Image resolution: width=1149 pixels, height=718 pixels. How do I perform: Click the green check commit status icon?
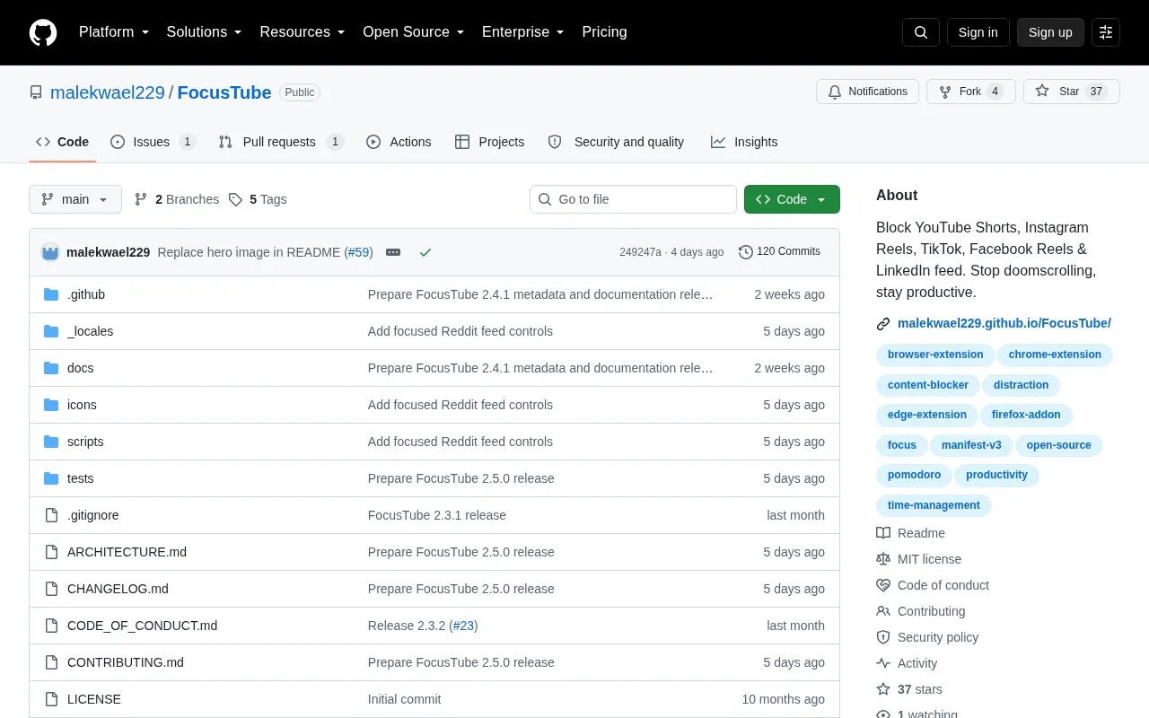[x=425, y=252]
